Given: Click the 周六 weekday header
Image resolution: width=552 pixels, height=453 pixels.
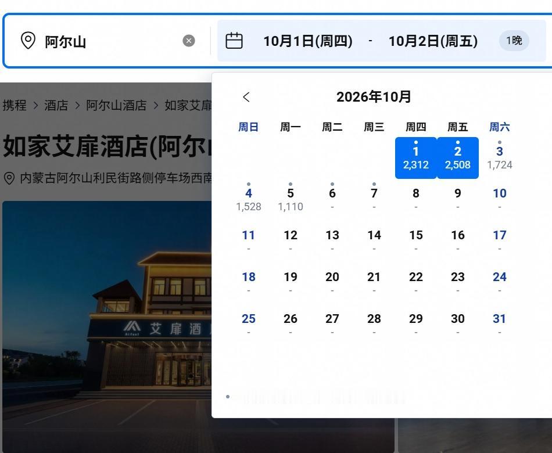Looking at the screenshot, I should click(x=500, y=127).
